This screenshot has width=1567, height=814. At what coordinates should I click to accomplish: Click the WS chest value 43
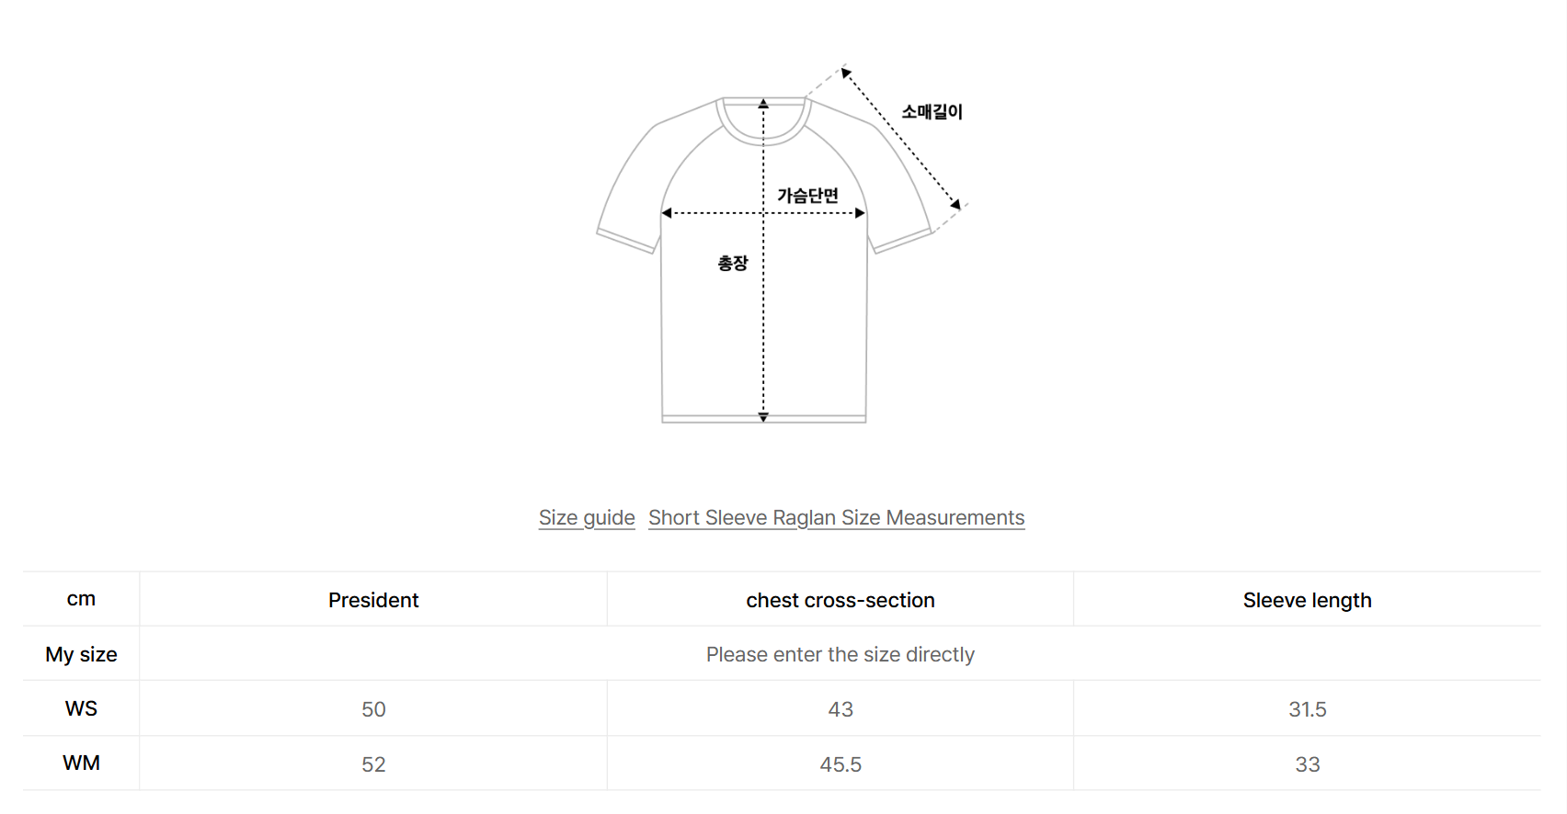click(841, 709)
